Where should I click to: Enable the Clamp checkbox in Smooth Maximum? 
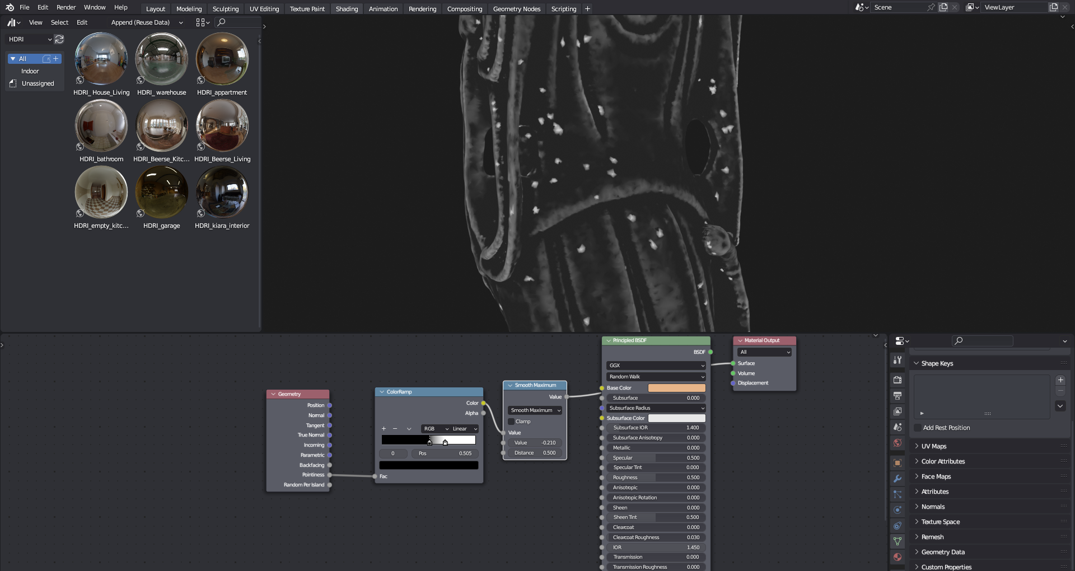pos(511,422)
